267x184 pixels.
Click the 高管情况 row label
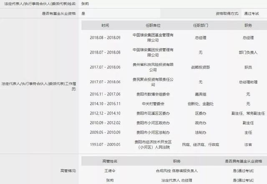click(x=68, y=171)
